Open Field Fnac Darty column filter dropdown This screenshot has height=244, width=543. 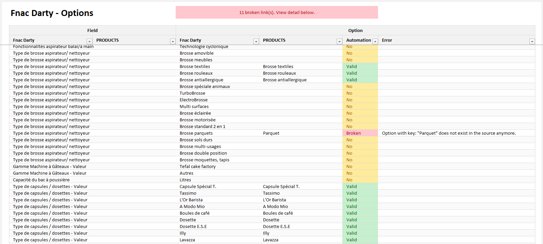click(89, 41)
